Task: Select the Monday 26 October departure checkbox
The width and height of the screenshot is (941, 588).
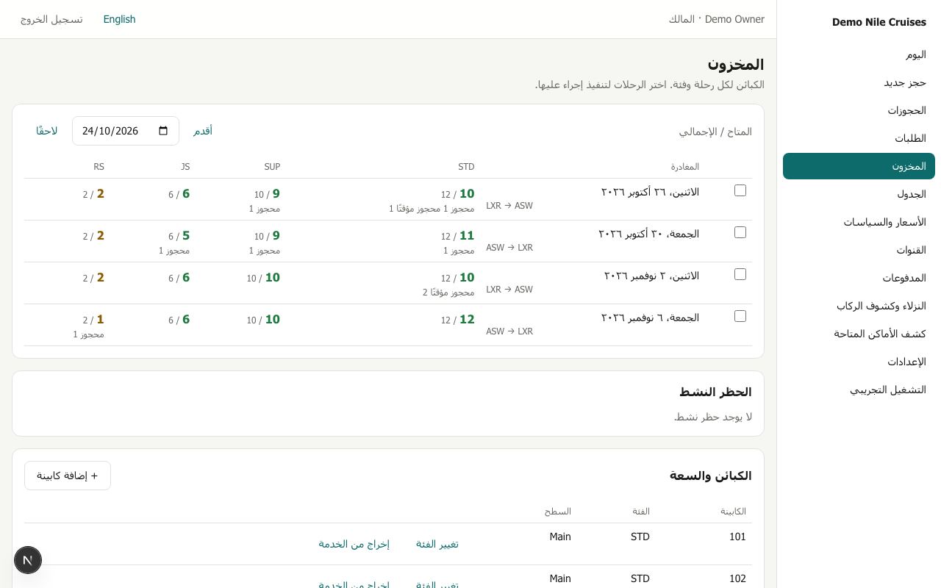Action: coord(740,190)
